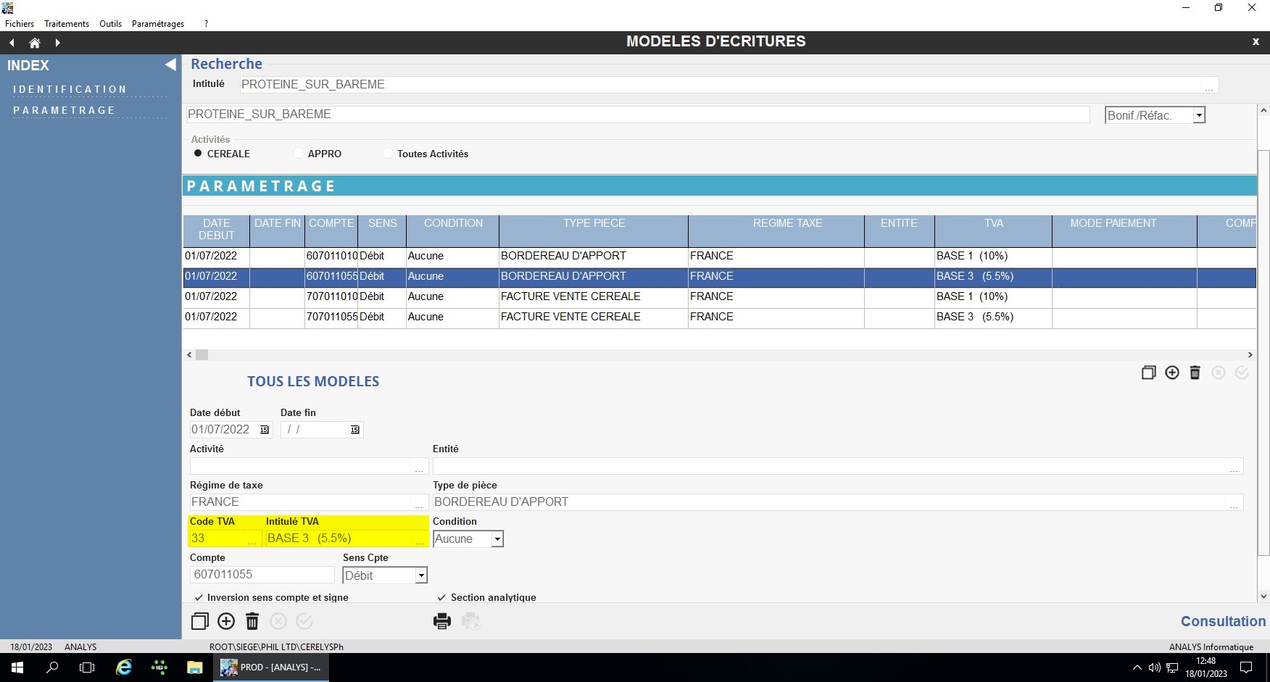Open calendar picker for Date début
The image size is (1270, 682).
pyautogui.click(x=265, y=430)
